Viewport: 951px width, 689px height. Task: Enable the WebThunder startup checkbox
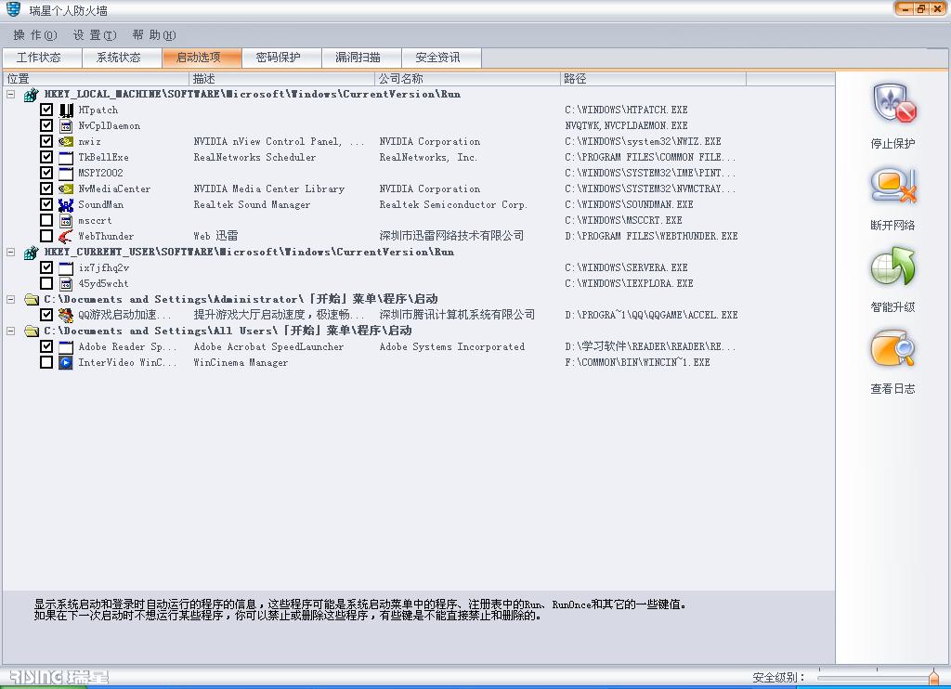[46, 235]
